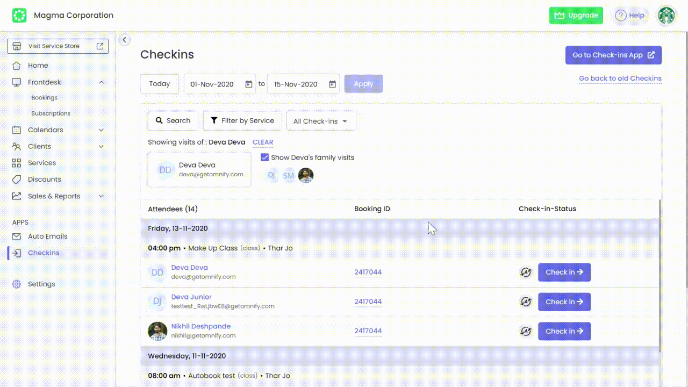Click the Services grid icon

[x=17, y=163]
